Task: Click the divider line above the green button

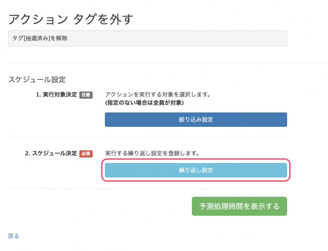Action: tap(147, 188)
